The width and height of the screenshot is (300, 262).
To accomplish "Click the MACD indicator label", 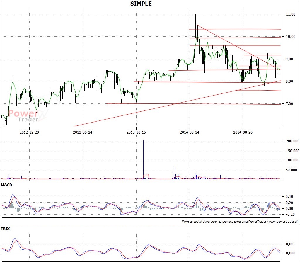I will 6,185.
